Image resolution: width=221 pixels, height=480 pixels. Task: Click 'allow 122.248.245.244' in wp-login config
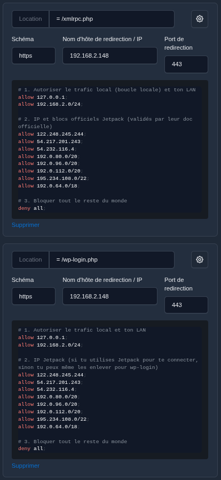(x=52, y=375)
